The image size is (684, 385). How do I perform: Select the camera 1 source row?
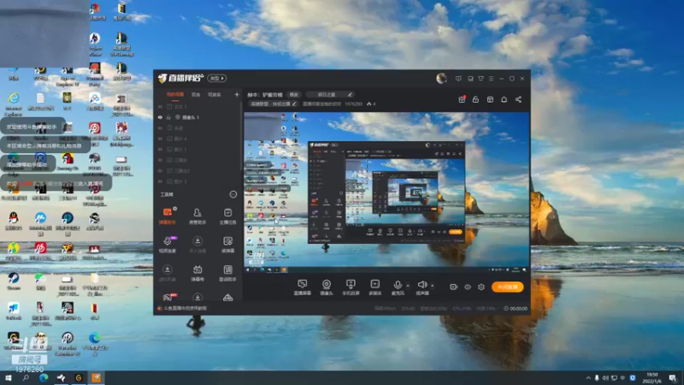(198, 117)
